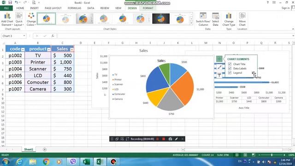Select the dark background chart style
Screen dimensions: 295x166
pyautogui.click(x=161, y=18)
